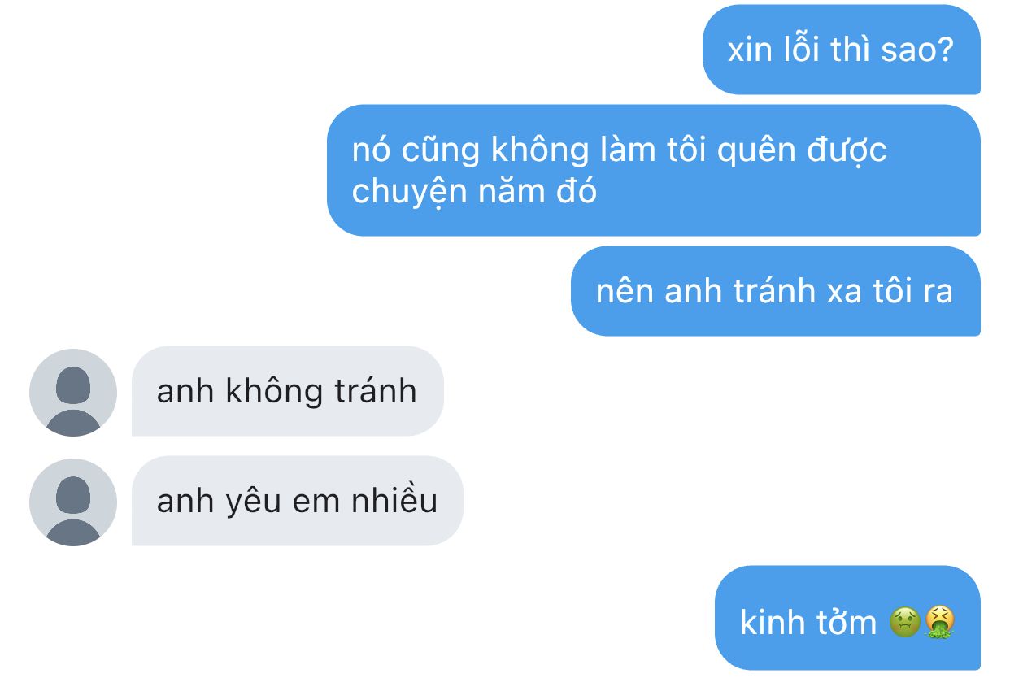
Task: Click the avatar beside "anh không tránh"
Action: click(73, 393)
